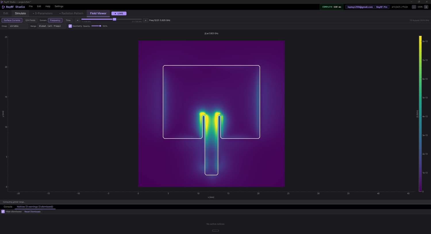
Task: Click the 100% zoom level text
Action: [420, 7]
